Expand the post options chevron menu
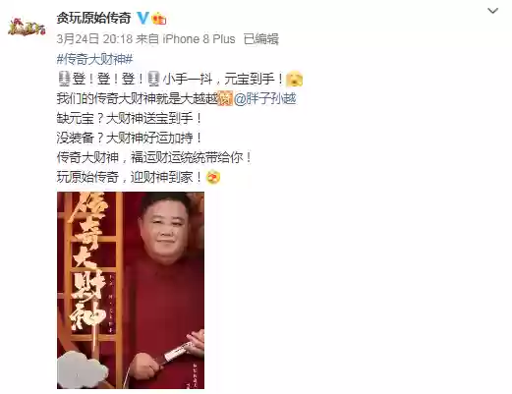The image size is (512, 394). pyautogui.click(x=492, y=11)
